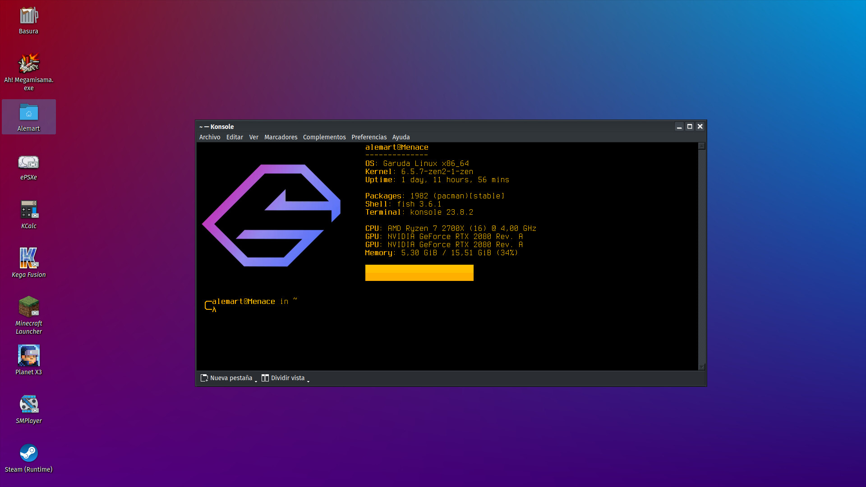
Task: Click the terminal prompt line 'alemart@Menace in ~'
Action: pos(254,301)
